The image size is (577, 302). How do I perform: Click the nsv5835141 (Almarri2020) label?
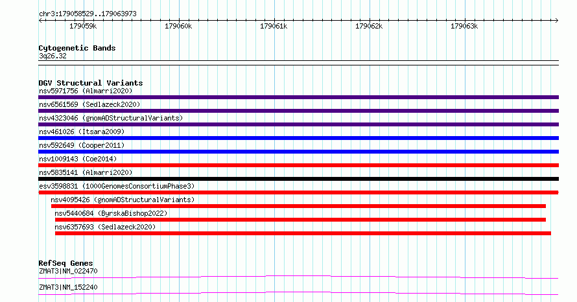coord(86,172)
